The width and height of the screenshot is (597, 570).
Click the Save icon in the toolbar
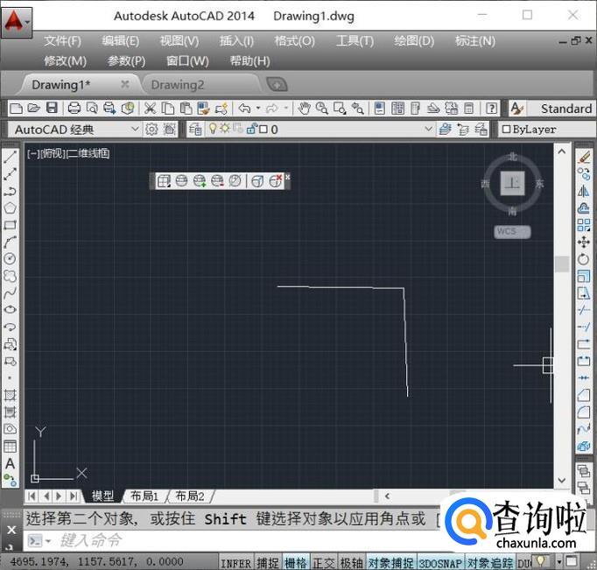click(52, 109)
